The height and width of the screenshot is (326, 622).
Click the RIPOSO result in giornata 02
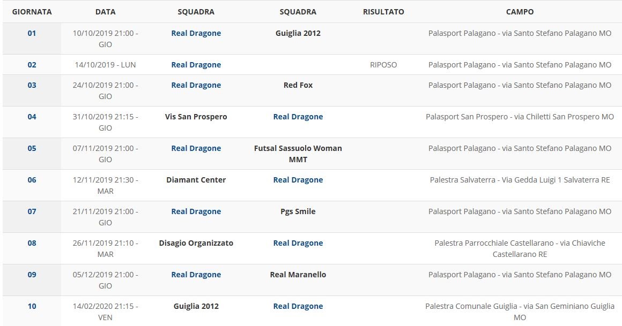point(383,65)
